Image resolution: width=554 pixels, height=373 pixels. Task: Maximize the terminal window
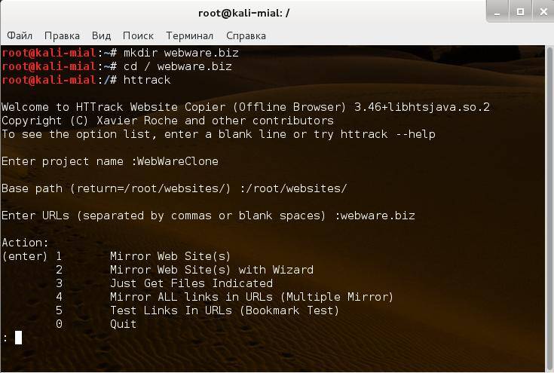pos(520,11)
